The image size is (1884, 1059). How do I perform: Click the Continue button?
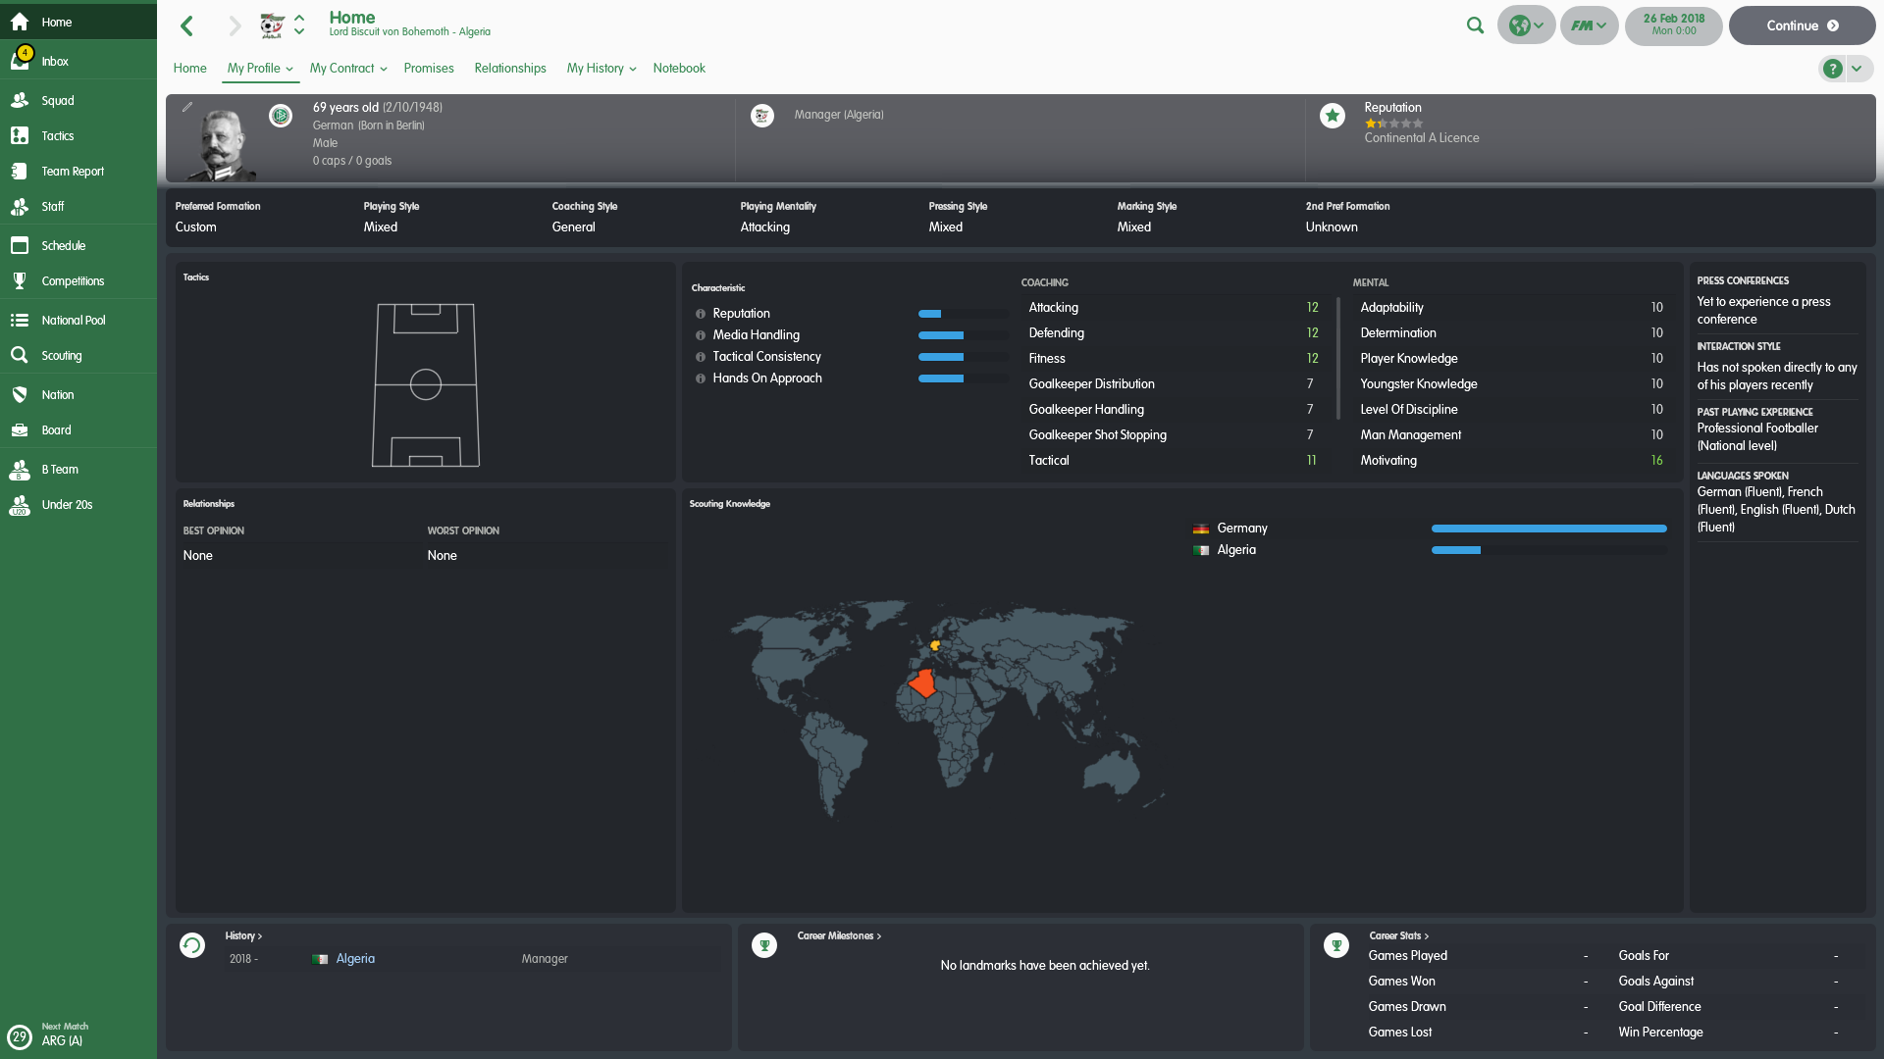[x=1802, y=25]
